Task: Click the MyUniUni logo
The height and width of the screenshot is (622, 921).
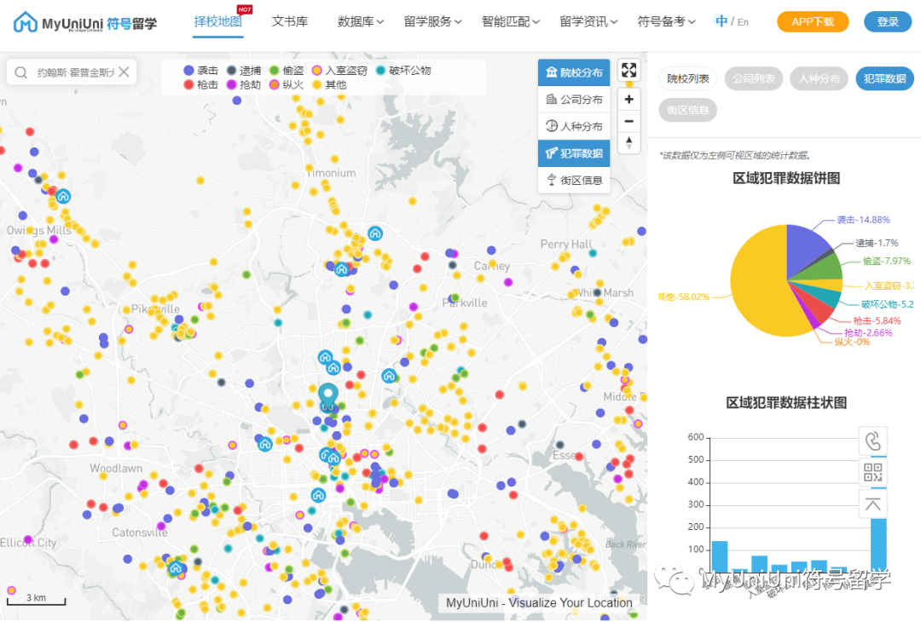Action: point(85,23)
